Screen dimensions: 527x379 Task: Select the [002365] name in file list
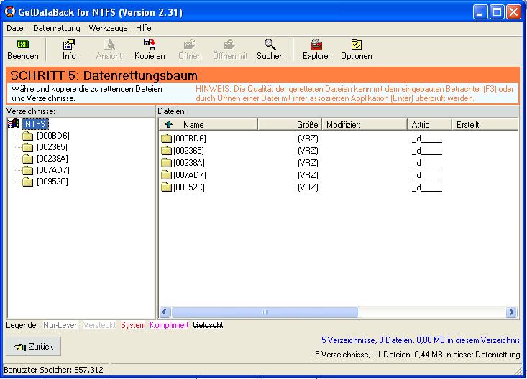click(189, 151)
